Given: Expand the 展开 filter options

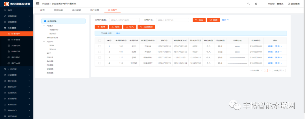Looking at the screenshot, I should pyautogui.click(x=225, y=20).
